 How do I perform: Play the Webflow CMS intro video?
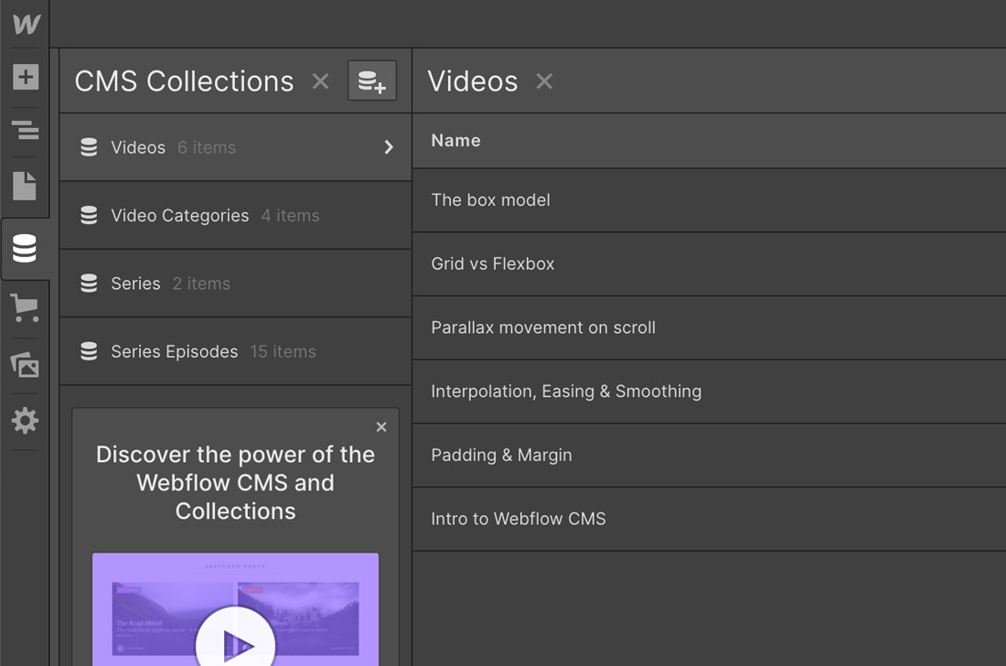[235, 640]
